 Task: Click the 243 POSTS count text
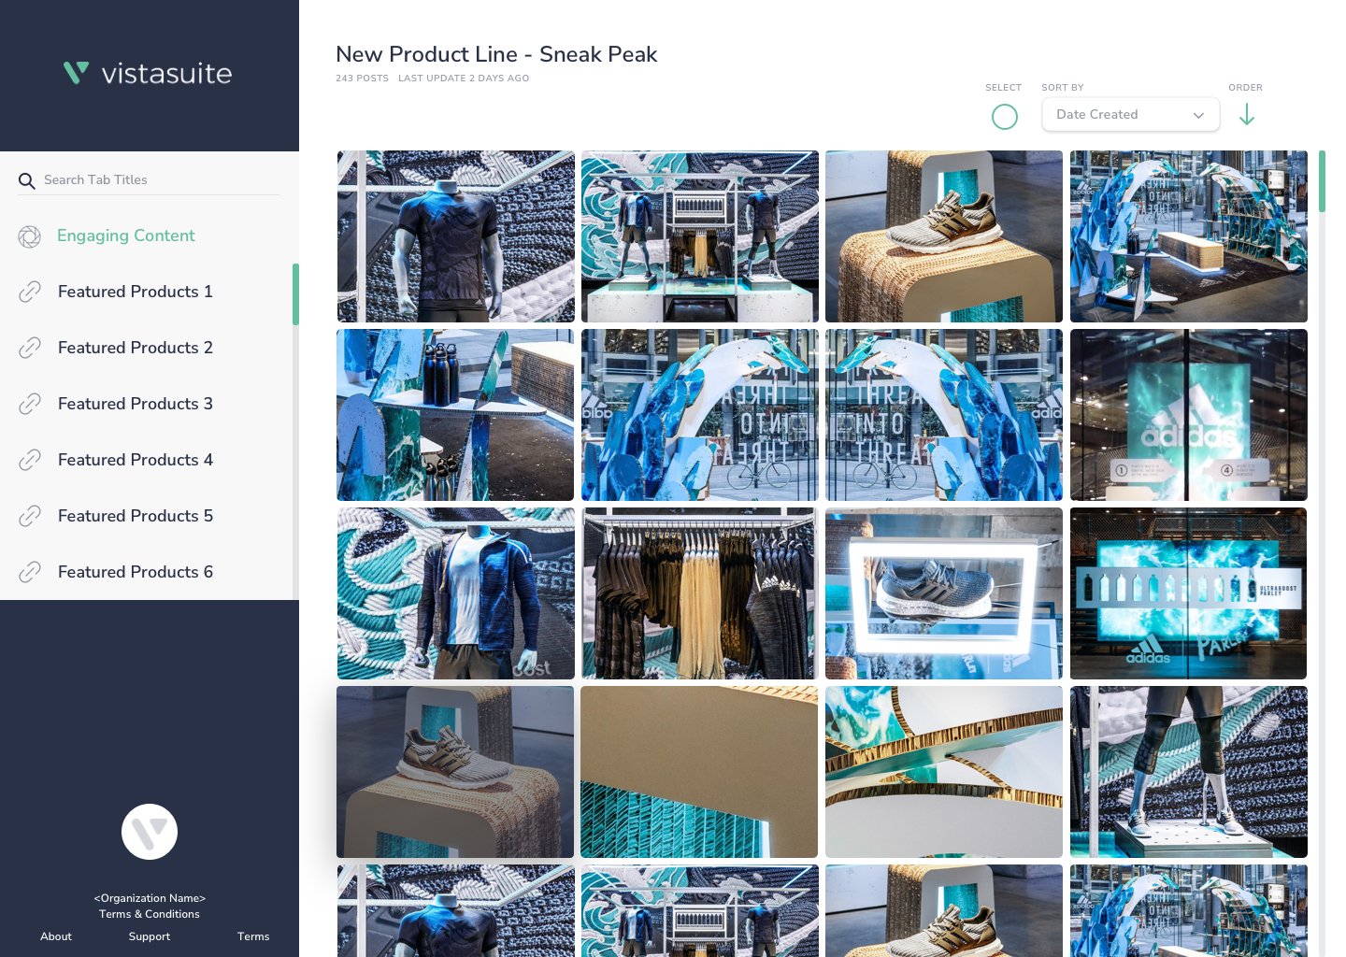tap(362, 79)
